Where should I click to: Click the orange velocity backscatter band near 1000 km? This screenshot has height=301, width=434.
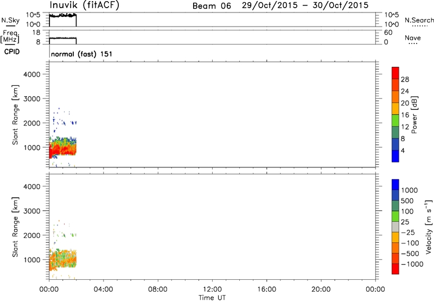(x=62, y=261)
